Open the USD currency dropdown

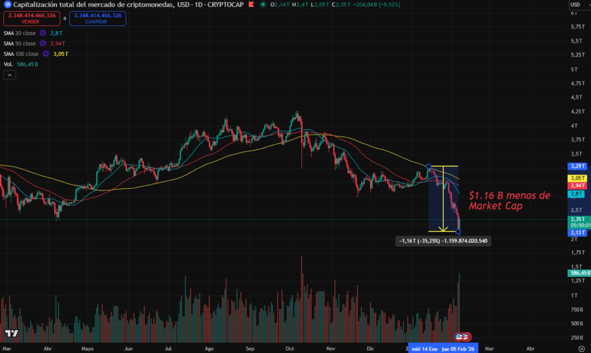(x=577, y=5)
